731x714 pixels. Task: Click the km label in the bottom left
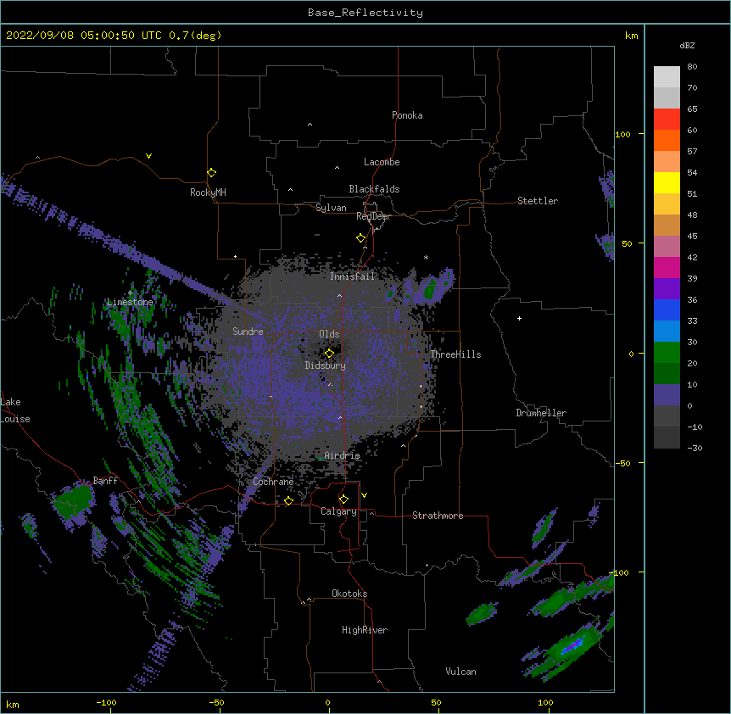pyautogui.click(x=13, y=704)
